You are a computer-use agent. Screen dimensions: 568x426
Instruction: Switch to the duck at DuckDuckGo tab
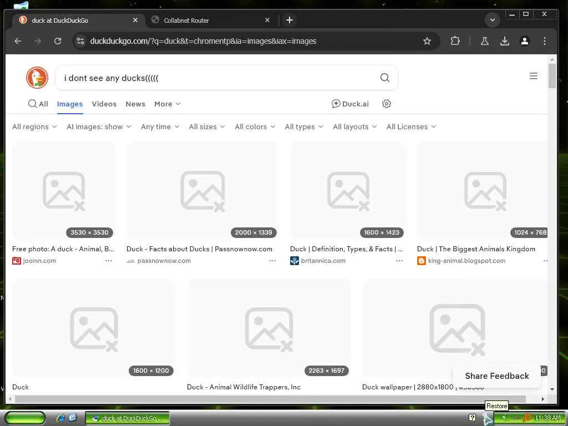(78, 21)
